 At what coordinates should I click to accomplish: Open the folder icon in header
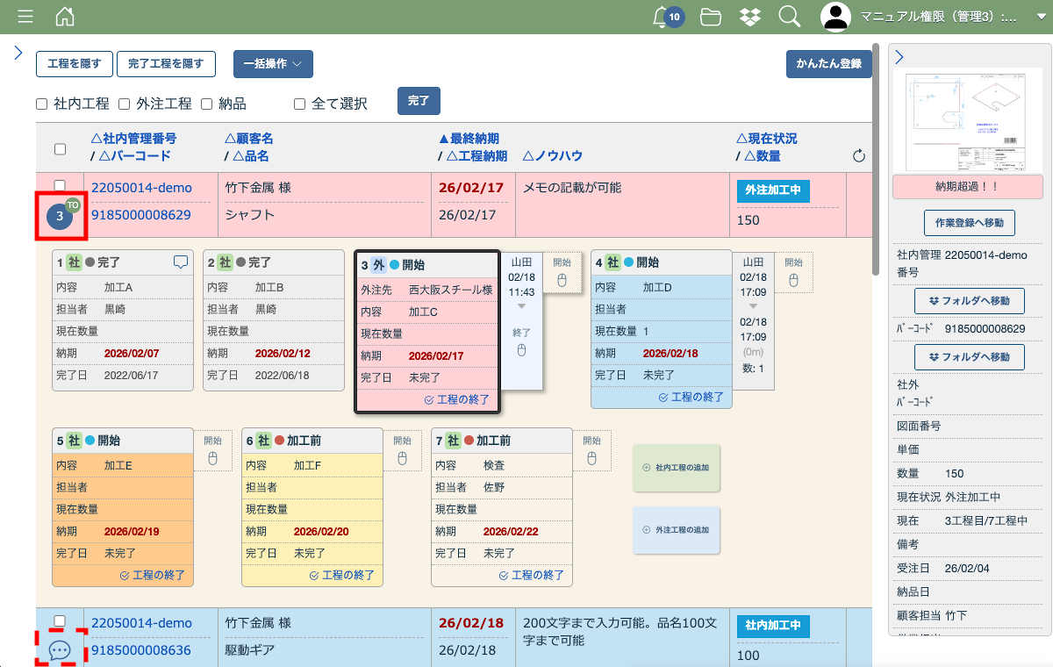(711, 17)
